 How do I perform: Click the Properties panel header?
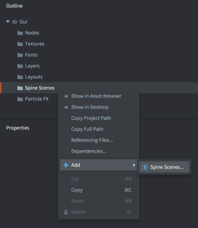pos(18,128)
